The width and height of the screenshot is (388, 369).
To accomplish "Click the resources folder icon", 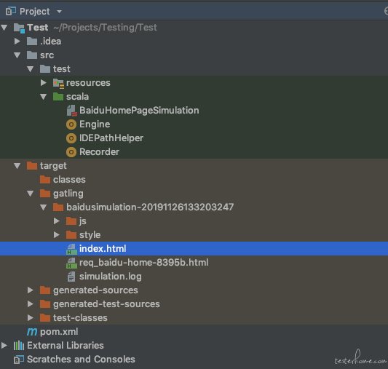I will (x=59, y=84).
